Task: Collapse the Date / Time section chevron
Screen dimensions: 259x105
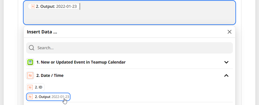Action: (x=226, y=75)
